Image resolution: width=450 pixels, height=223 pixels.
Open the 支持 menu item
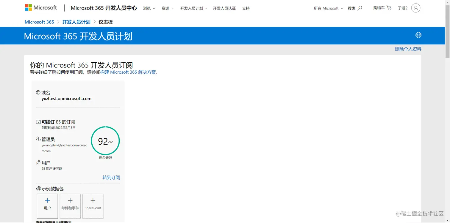(246, 8)
